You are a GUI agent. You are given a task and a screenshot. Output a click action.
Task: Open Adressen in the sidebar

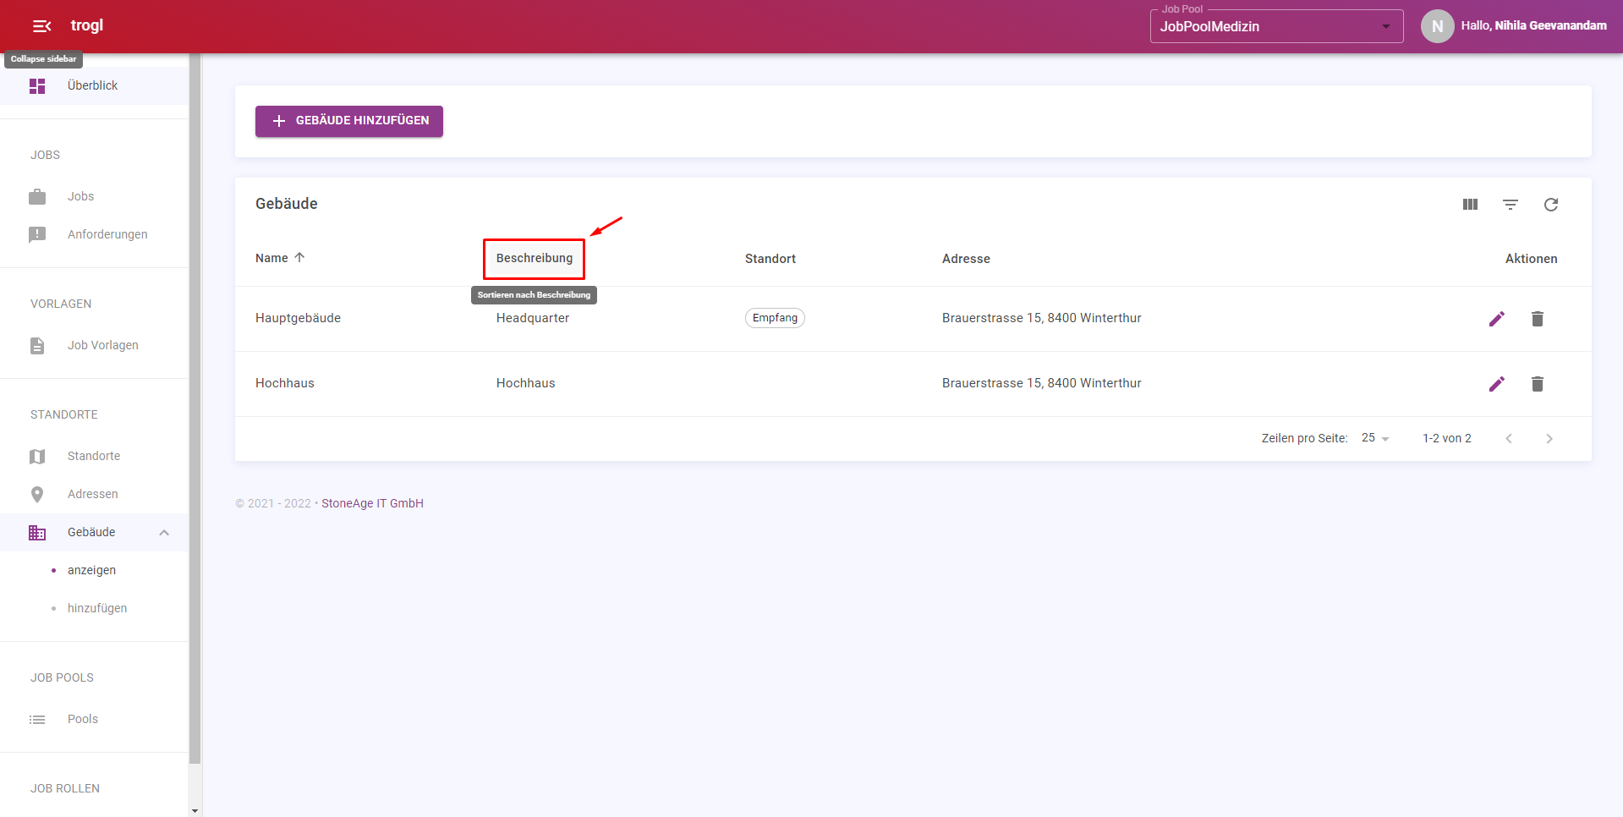pyautogui.click(x=93, y=495)
